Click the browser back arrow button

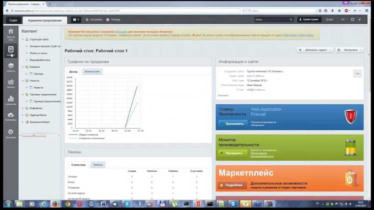tap(7, 10)
